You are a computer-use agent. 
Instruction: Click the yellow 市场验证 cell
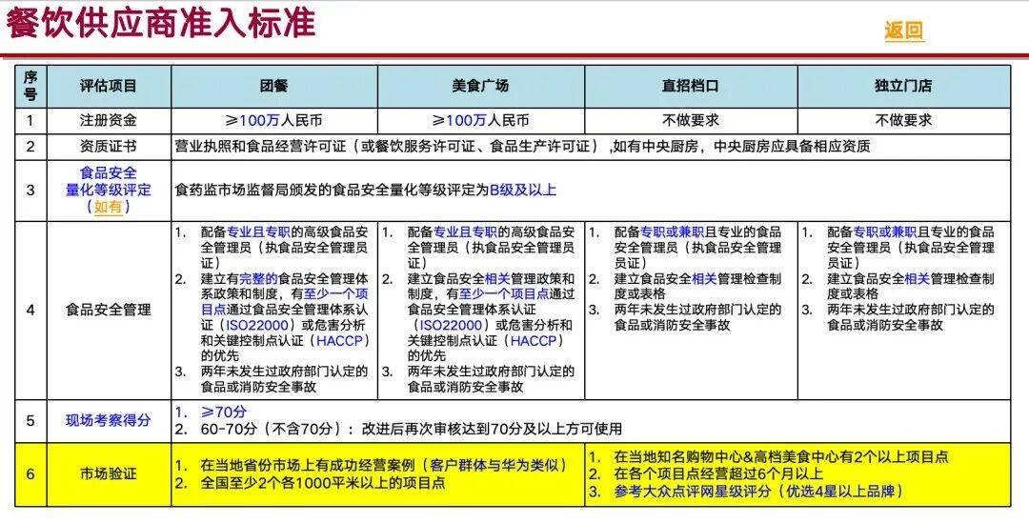click(x=108, y=474)
